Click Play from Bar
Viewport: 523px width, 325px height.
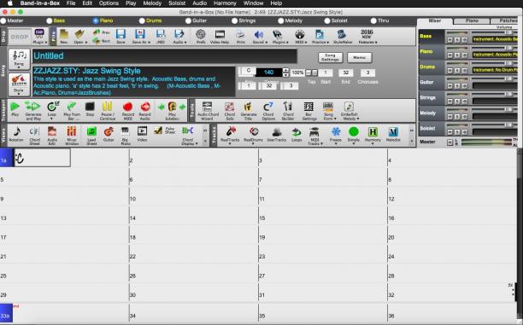point(72,111)
